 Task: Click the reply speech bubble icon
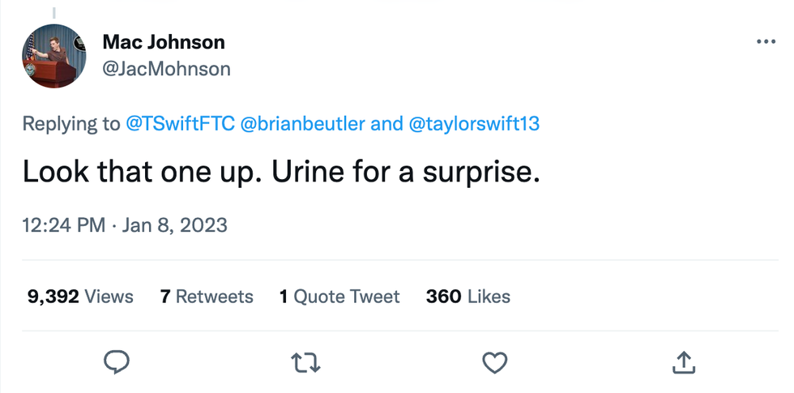(x=117, y=362)
